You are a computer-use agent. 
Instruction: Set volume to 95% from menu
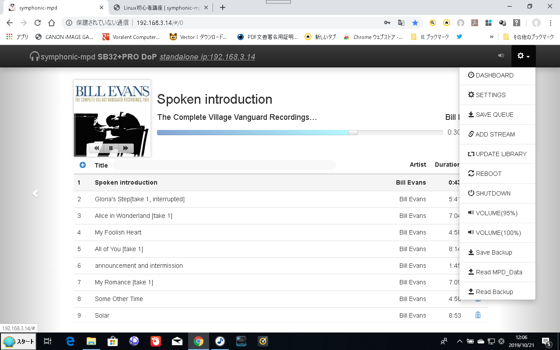pyautogui.click(x=496, y=213)
